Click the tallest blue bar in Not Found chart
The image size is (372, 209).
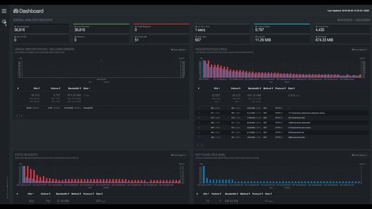pyautogui.click(x=203, y=175)
